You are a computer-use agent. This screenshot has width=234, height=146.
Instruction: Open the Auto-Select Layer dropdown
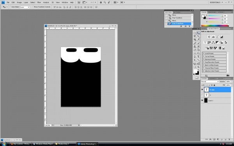click(25, 7)
